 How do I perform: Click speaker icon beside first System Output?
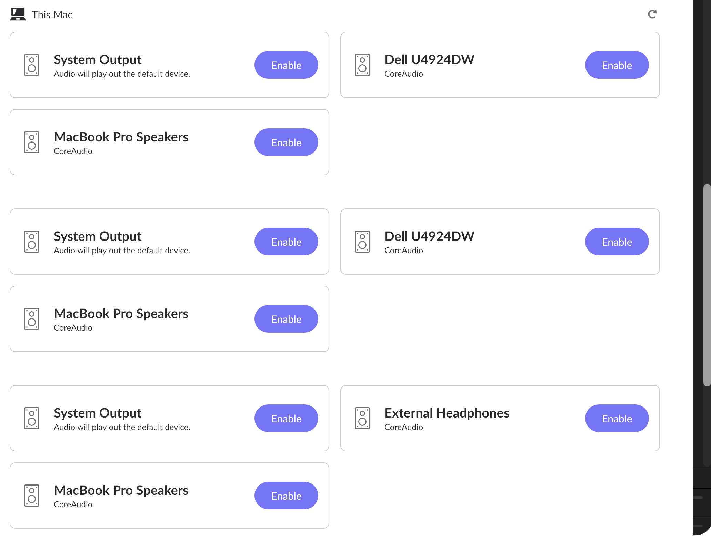coord(32,65)
